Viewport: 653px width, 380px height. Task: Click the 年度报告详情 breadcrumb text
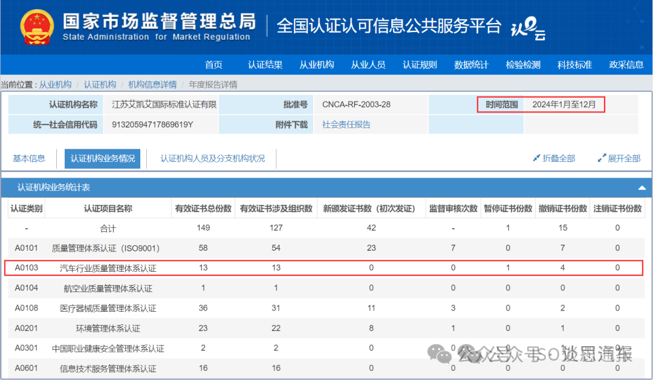213,85
